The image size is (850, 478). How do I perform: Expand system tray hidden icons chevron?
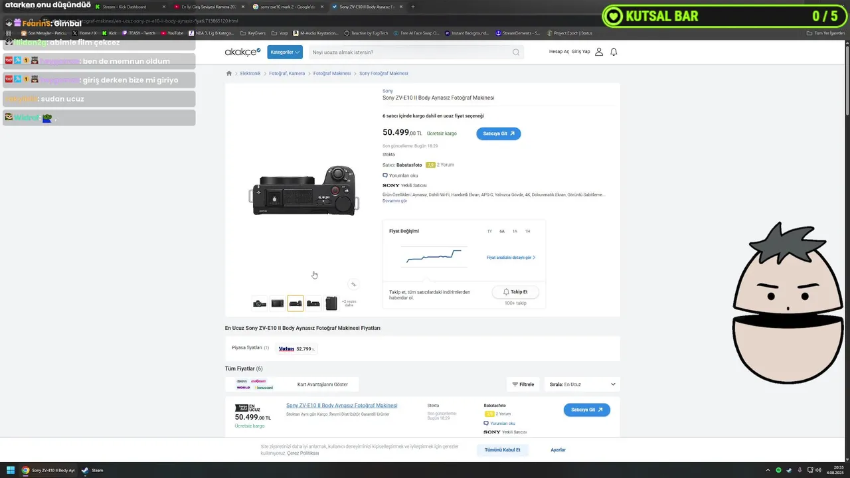click(768, 470)
